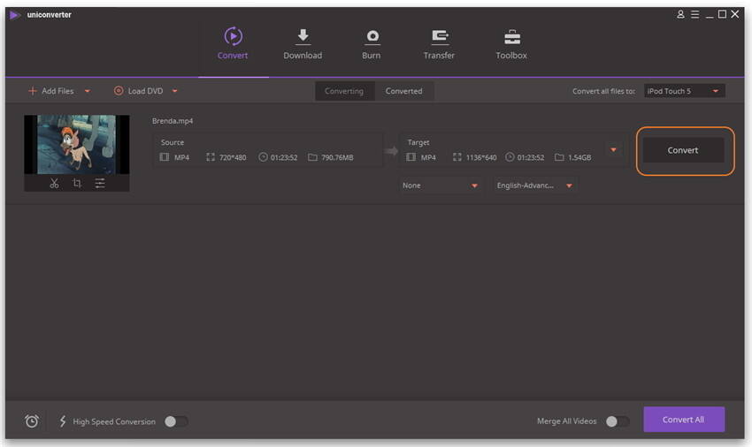Screen dimensions: 752x447
Task: Click the Source duration 01:23:52
Action: coord(284,157)
